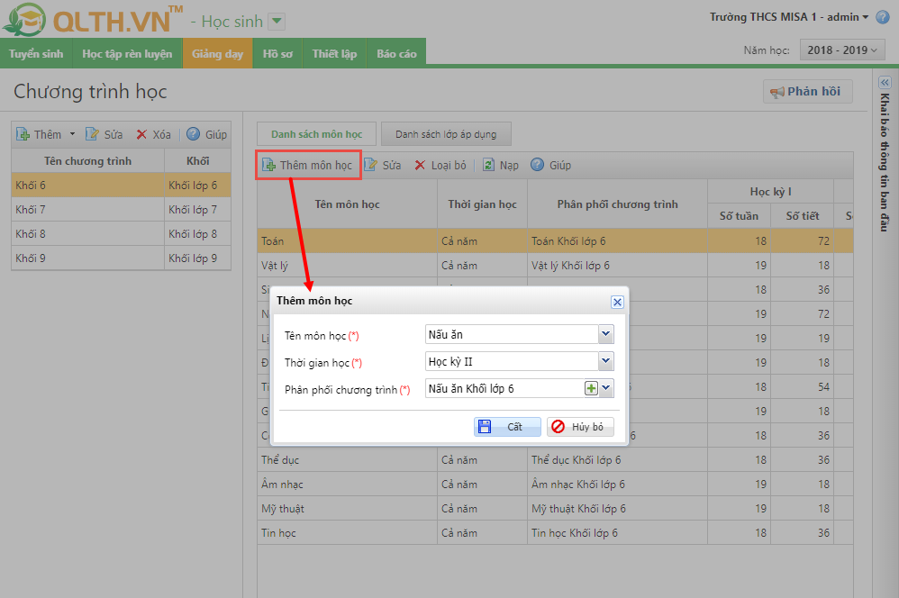Expand the Học sinh module dropdown arrow
899x598 pixels.
(x=277, y=22)
